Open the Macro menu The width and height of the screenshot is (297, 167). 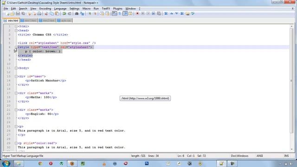86,8
